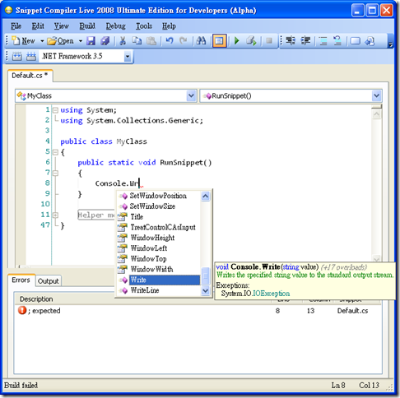Select WindowLeft in autocomplete list
Screen dimensions: 400x398
tap(159, 248)
